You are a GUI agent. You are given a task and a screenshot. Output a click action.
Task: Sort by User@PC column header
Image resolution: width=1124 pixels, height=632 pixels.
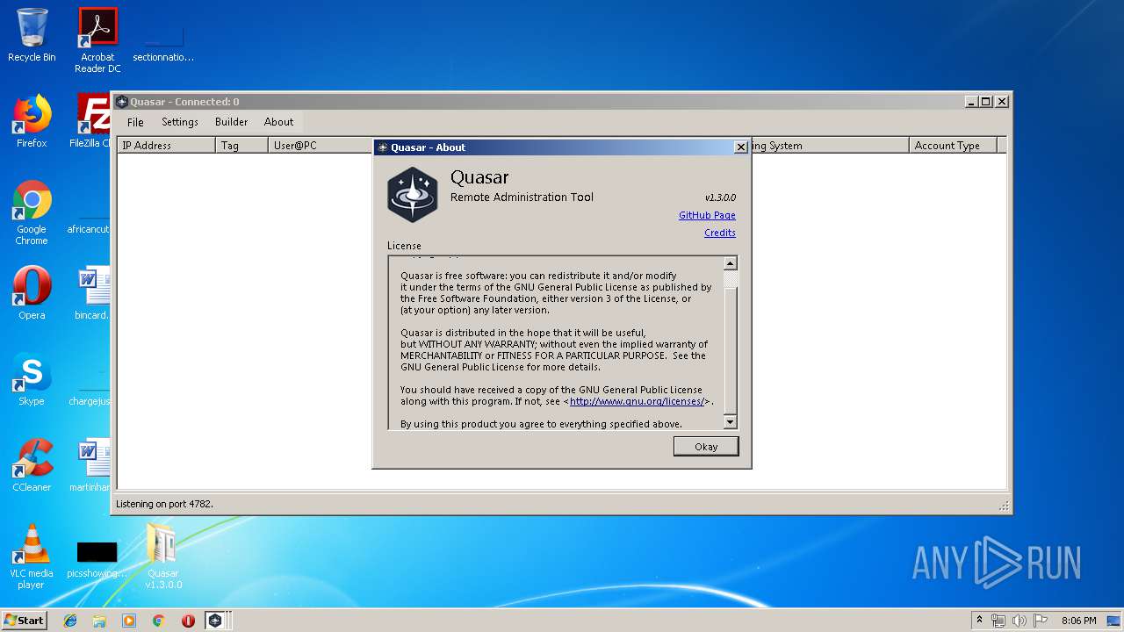pyautogui.click(x=321, y=146)
